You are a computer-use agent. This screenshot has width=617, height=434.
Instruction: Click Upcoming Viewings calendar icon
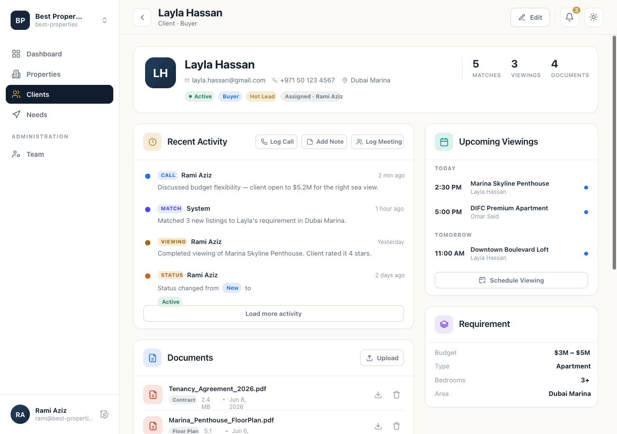[x=444, y=142]
